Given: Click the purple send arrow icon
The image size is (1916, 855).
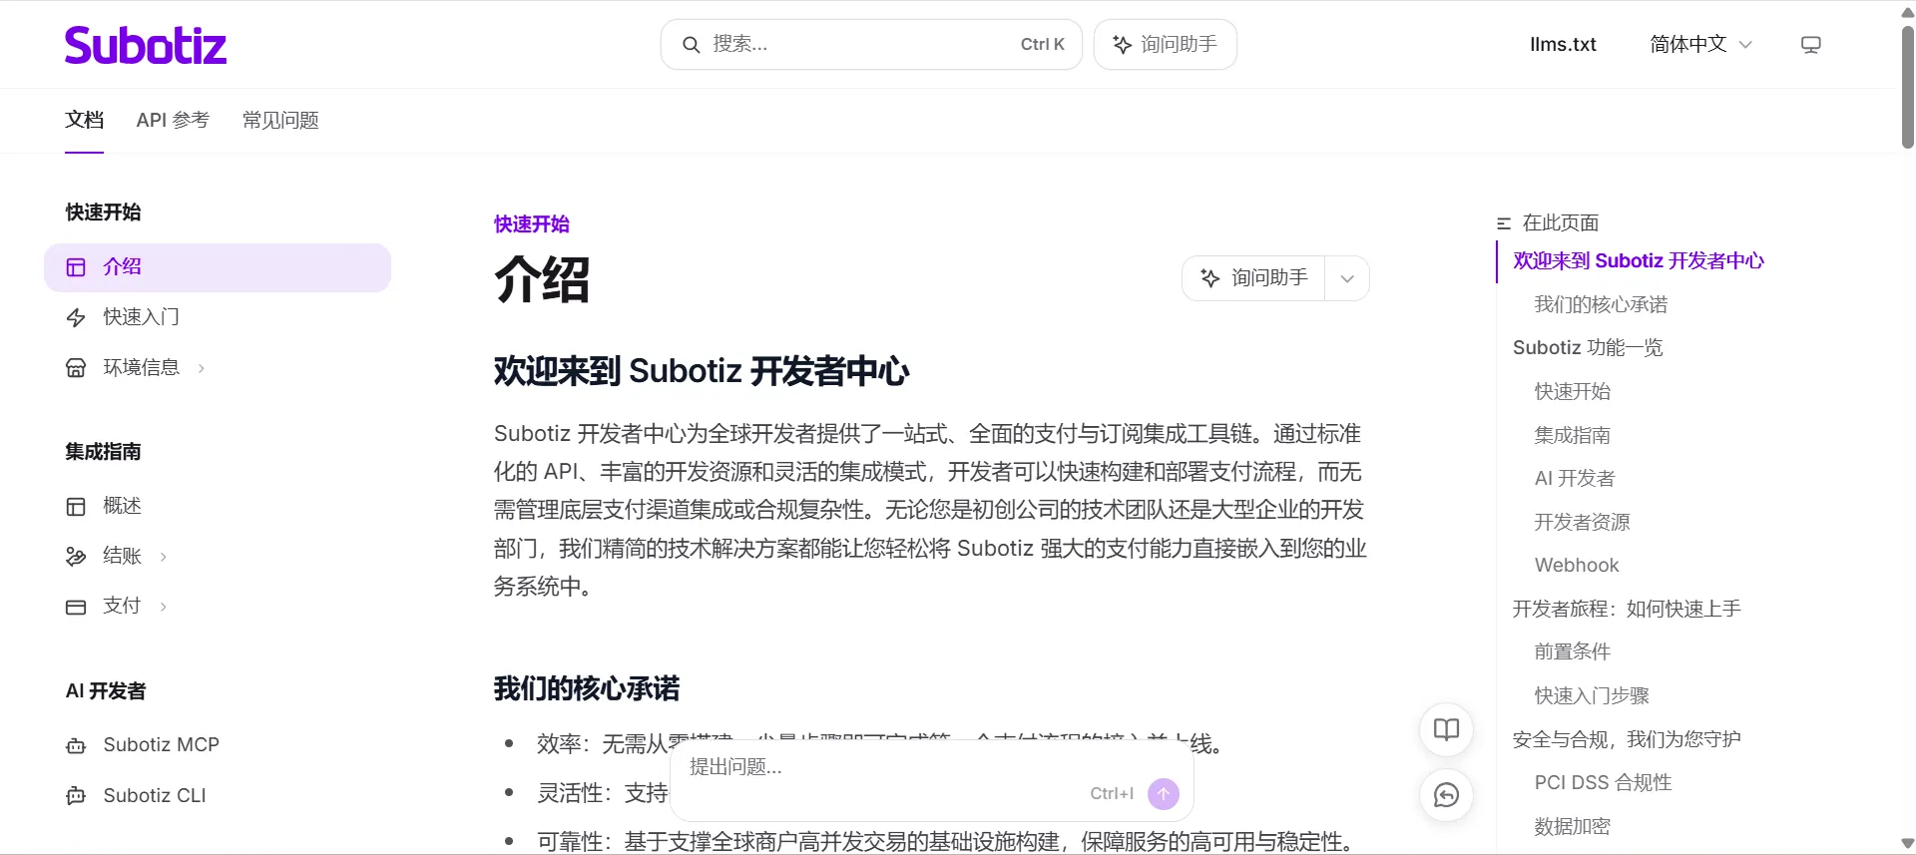Looking at the screenshot, I should pyautogui.click(x=1164, y=794).
